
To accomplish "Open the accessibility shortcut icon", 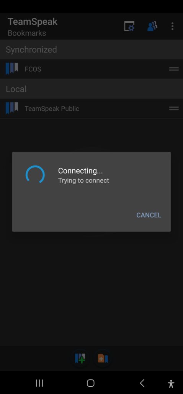I will click(171, 384).
